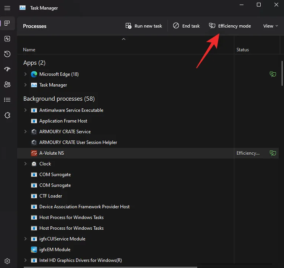284x268 pixels.
Task: Click the Clock process icon
Action: coord(34,164)
